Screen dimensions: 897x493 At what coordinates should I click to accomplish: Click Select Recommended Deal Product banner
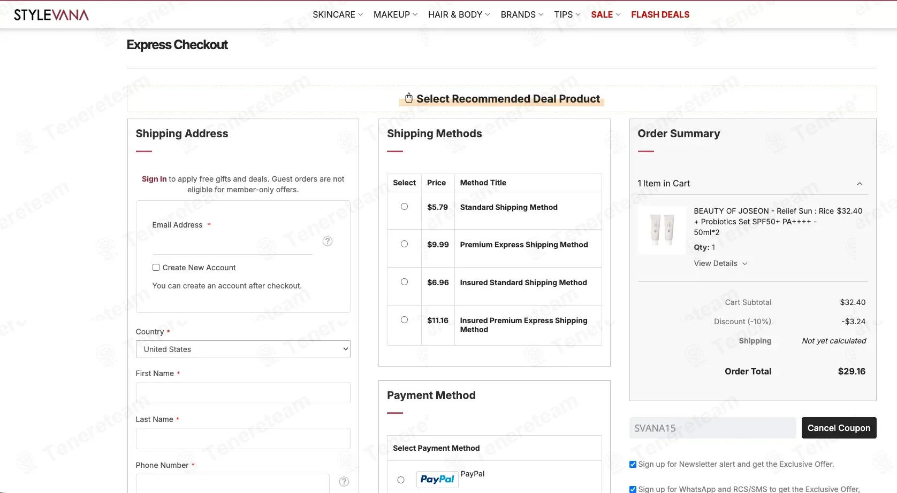(x=503, y=99)
